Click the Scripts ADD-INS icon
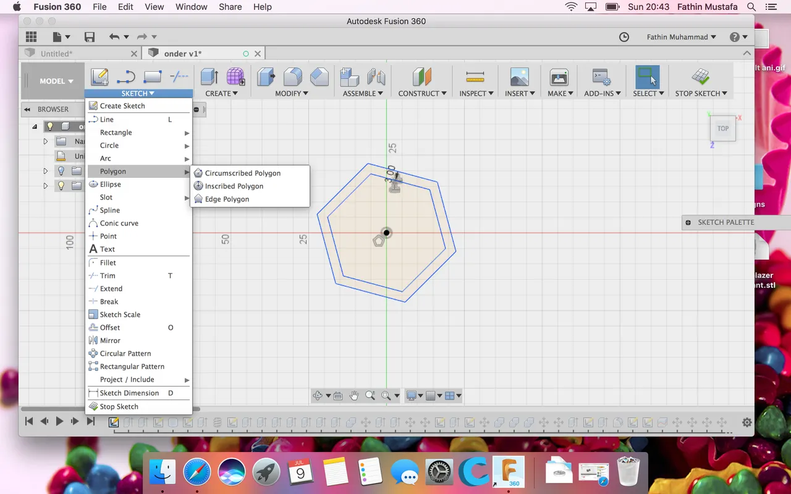The width and height of the screenshot is (791, 494). click(601, 77)
